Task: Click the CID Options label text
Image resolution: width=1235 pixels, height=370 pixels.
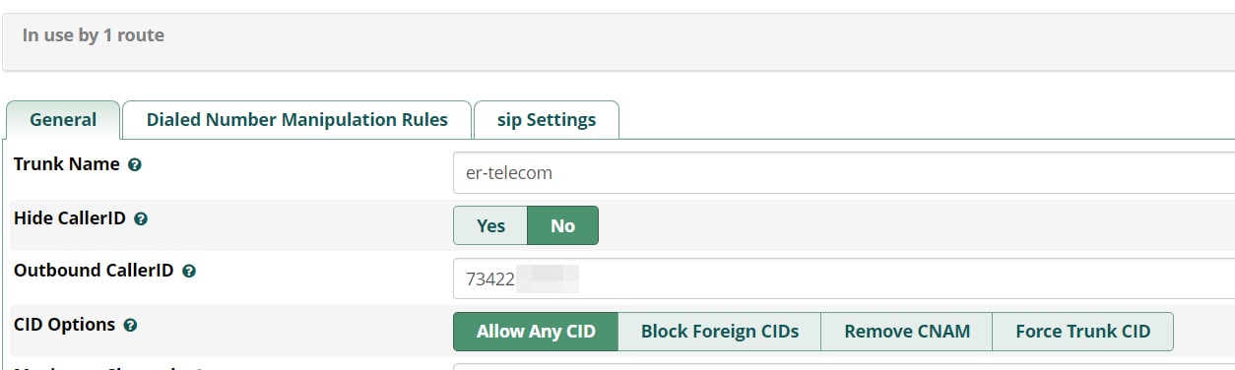Action: pos(65,324)
